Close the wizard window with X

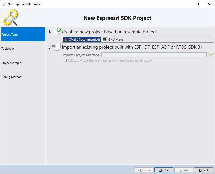click(x=209, y=4)
